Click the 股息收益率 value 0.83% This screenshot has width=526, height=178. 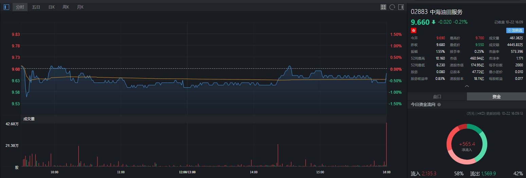click(440, 79)
